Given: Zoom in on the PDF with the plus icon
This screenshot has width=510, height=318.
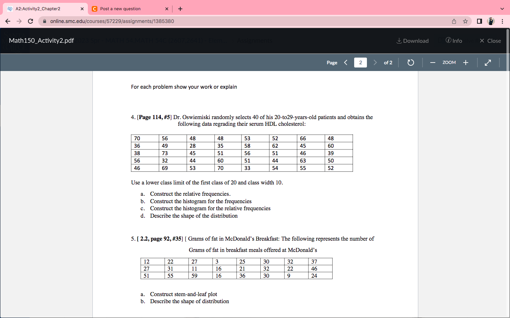Looking at the screenshot, I should [x=466, y=62].
